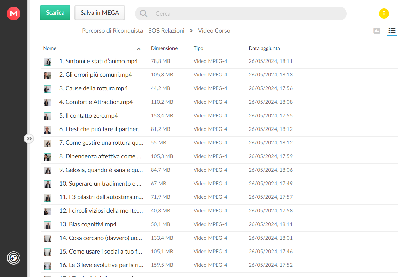Click thumbnail of 5. Il contatto zero
This screenshot has width=398, height=277.
click(47, 116)
